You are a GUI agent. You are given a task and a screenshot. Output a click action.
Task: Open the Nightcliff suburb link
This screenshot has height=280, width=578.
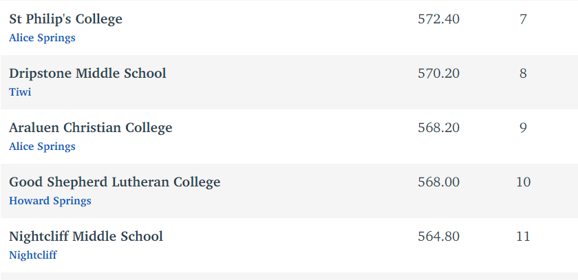33,255
